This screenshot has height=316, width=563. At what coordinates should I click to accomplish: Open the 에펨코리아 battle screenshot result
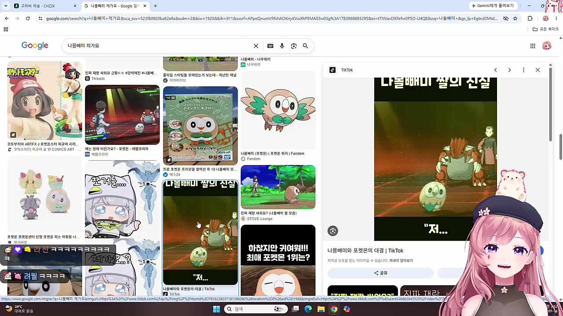tap(122, 115)
